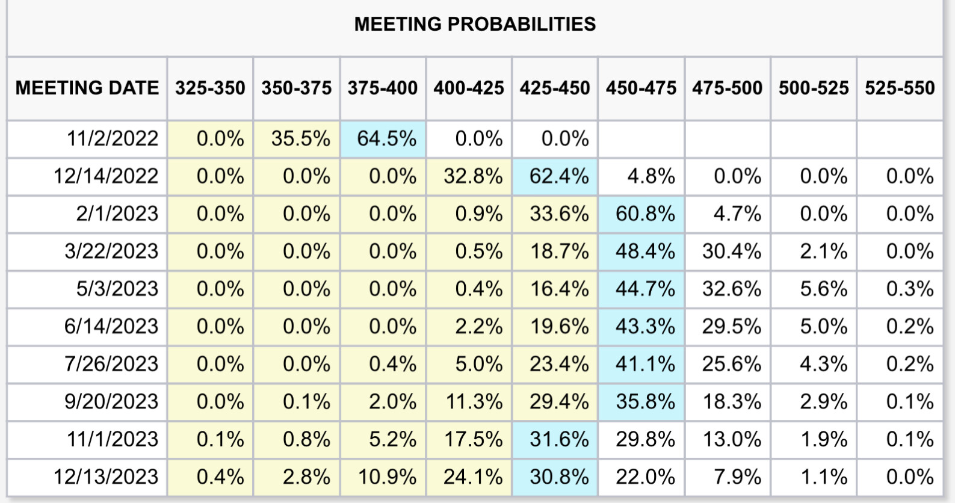Click the highlighted 64.5% probability cell
This screenshot has width=955, height=503.
[x=386, y=139]
